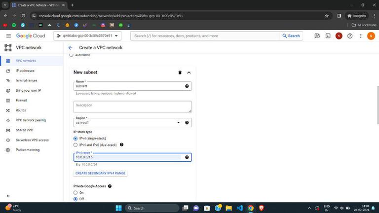379x213 pixels.
Task: Click the browser address bar
Action: coord(179,16)
